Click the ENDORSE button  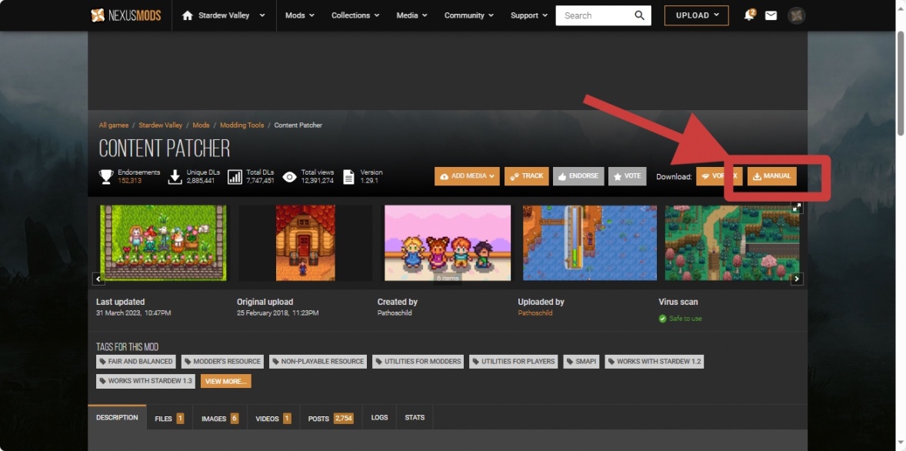(x=578, y=176)
